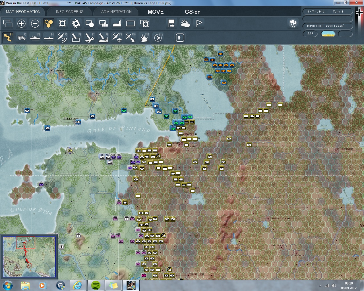The image size is (364, 291).
Task: Open the ADMINISTRATION tab
Action: point(116,12)
